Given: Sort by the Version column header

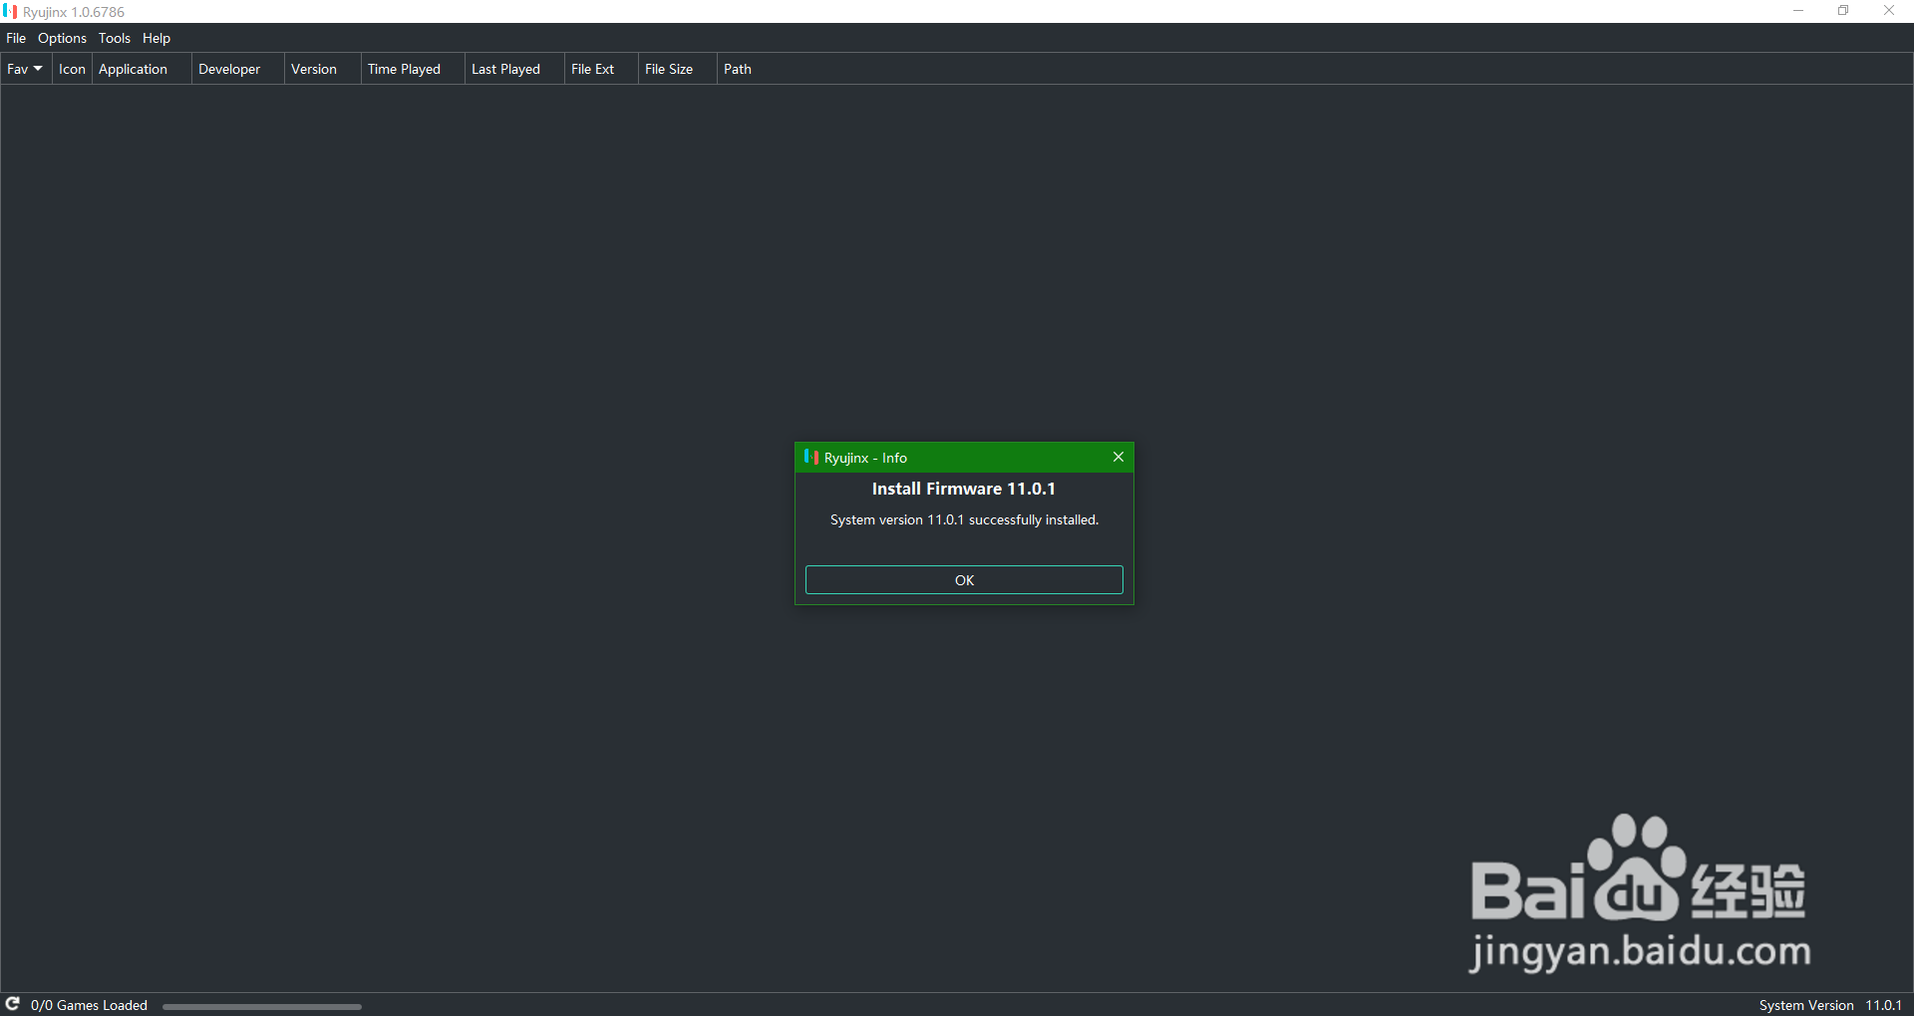Looking at the screenshot, I should pyautogui.click(x=322, y=69).
